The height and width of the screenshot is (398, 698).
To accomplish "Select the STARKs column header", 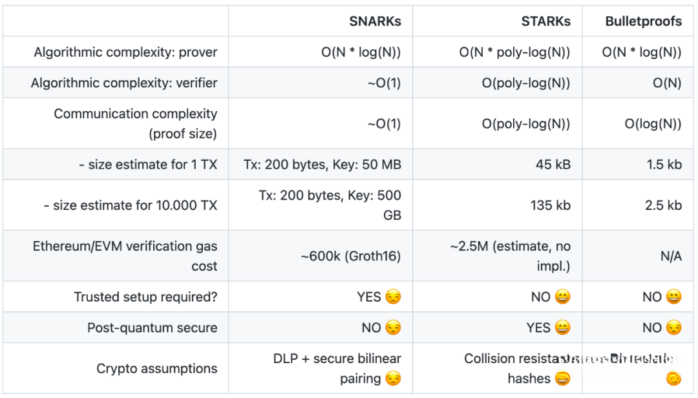I will pos(545,21).
